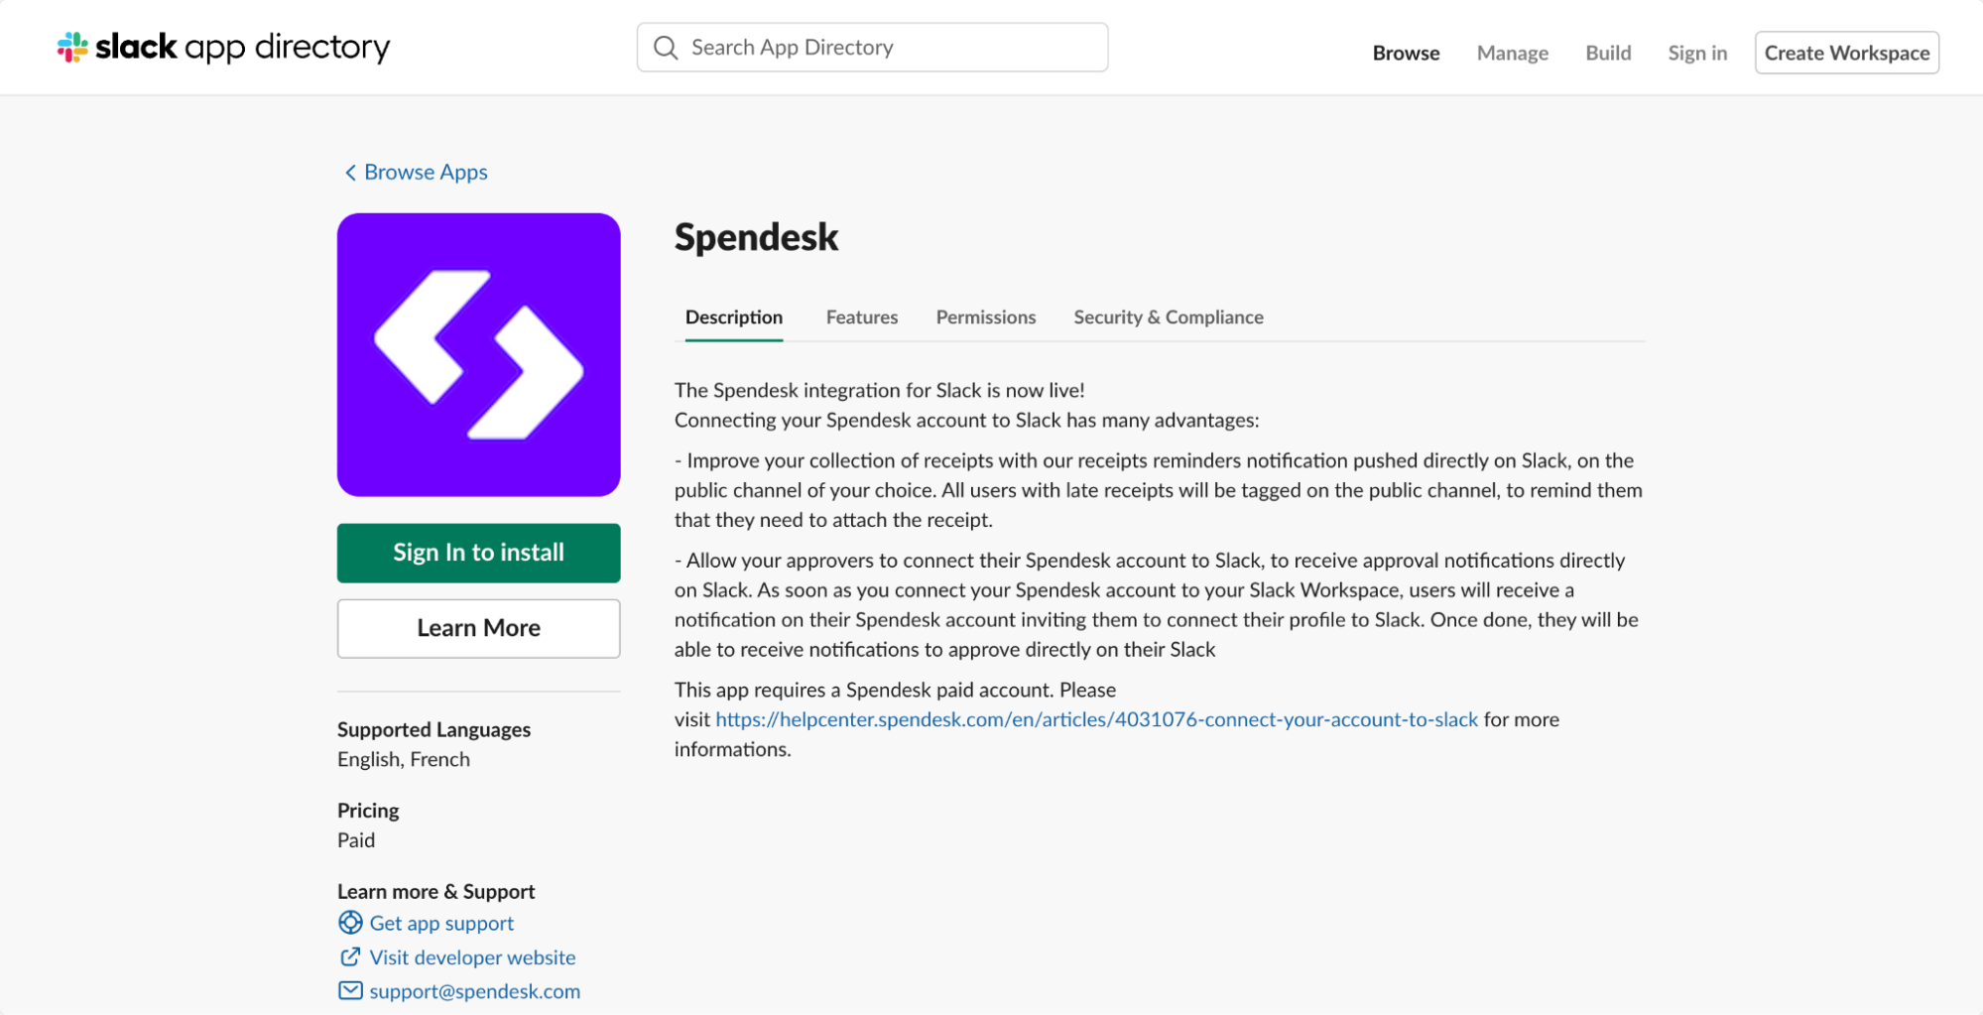Open the helpcenter.spendesk.com article link
The height and width of the screenshot is (1015, 1983).
(x=1096, y=719)
